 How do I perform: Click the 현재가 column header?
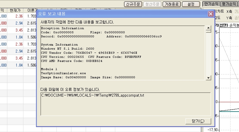(x=15, y=11)
